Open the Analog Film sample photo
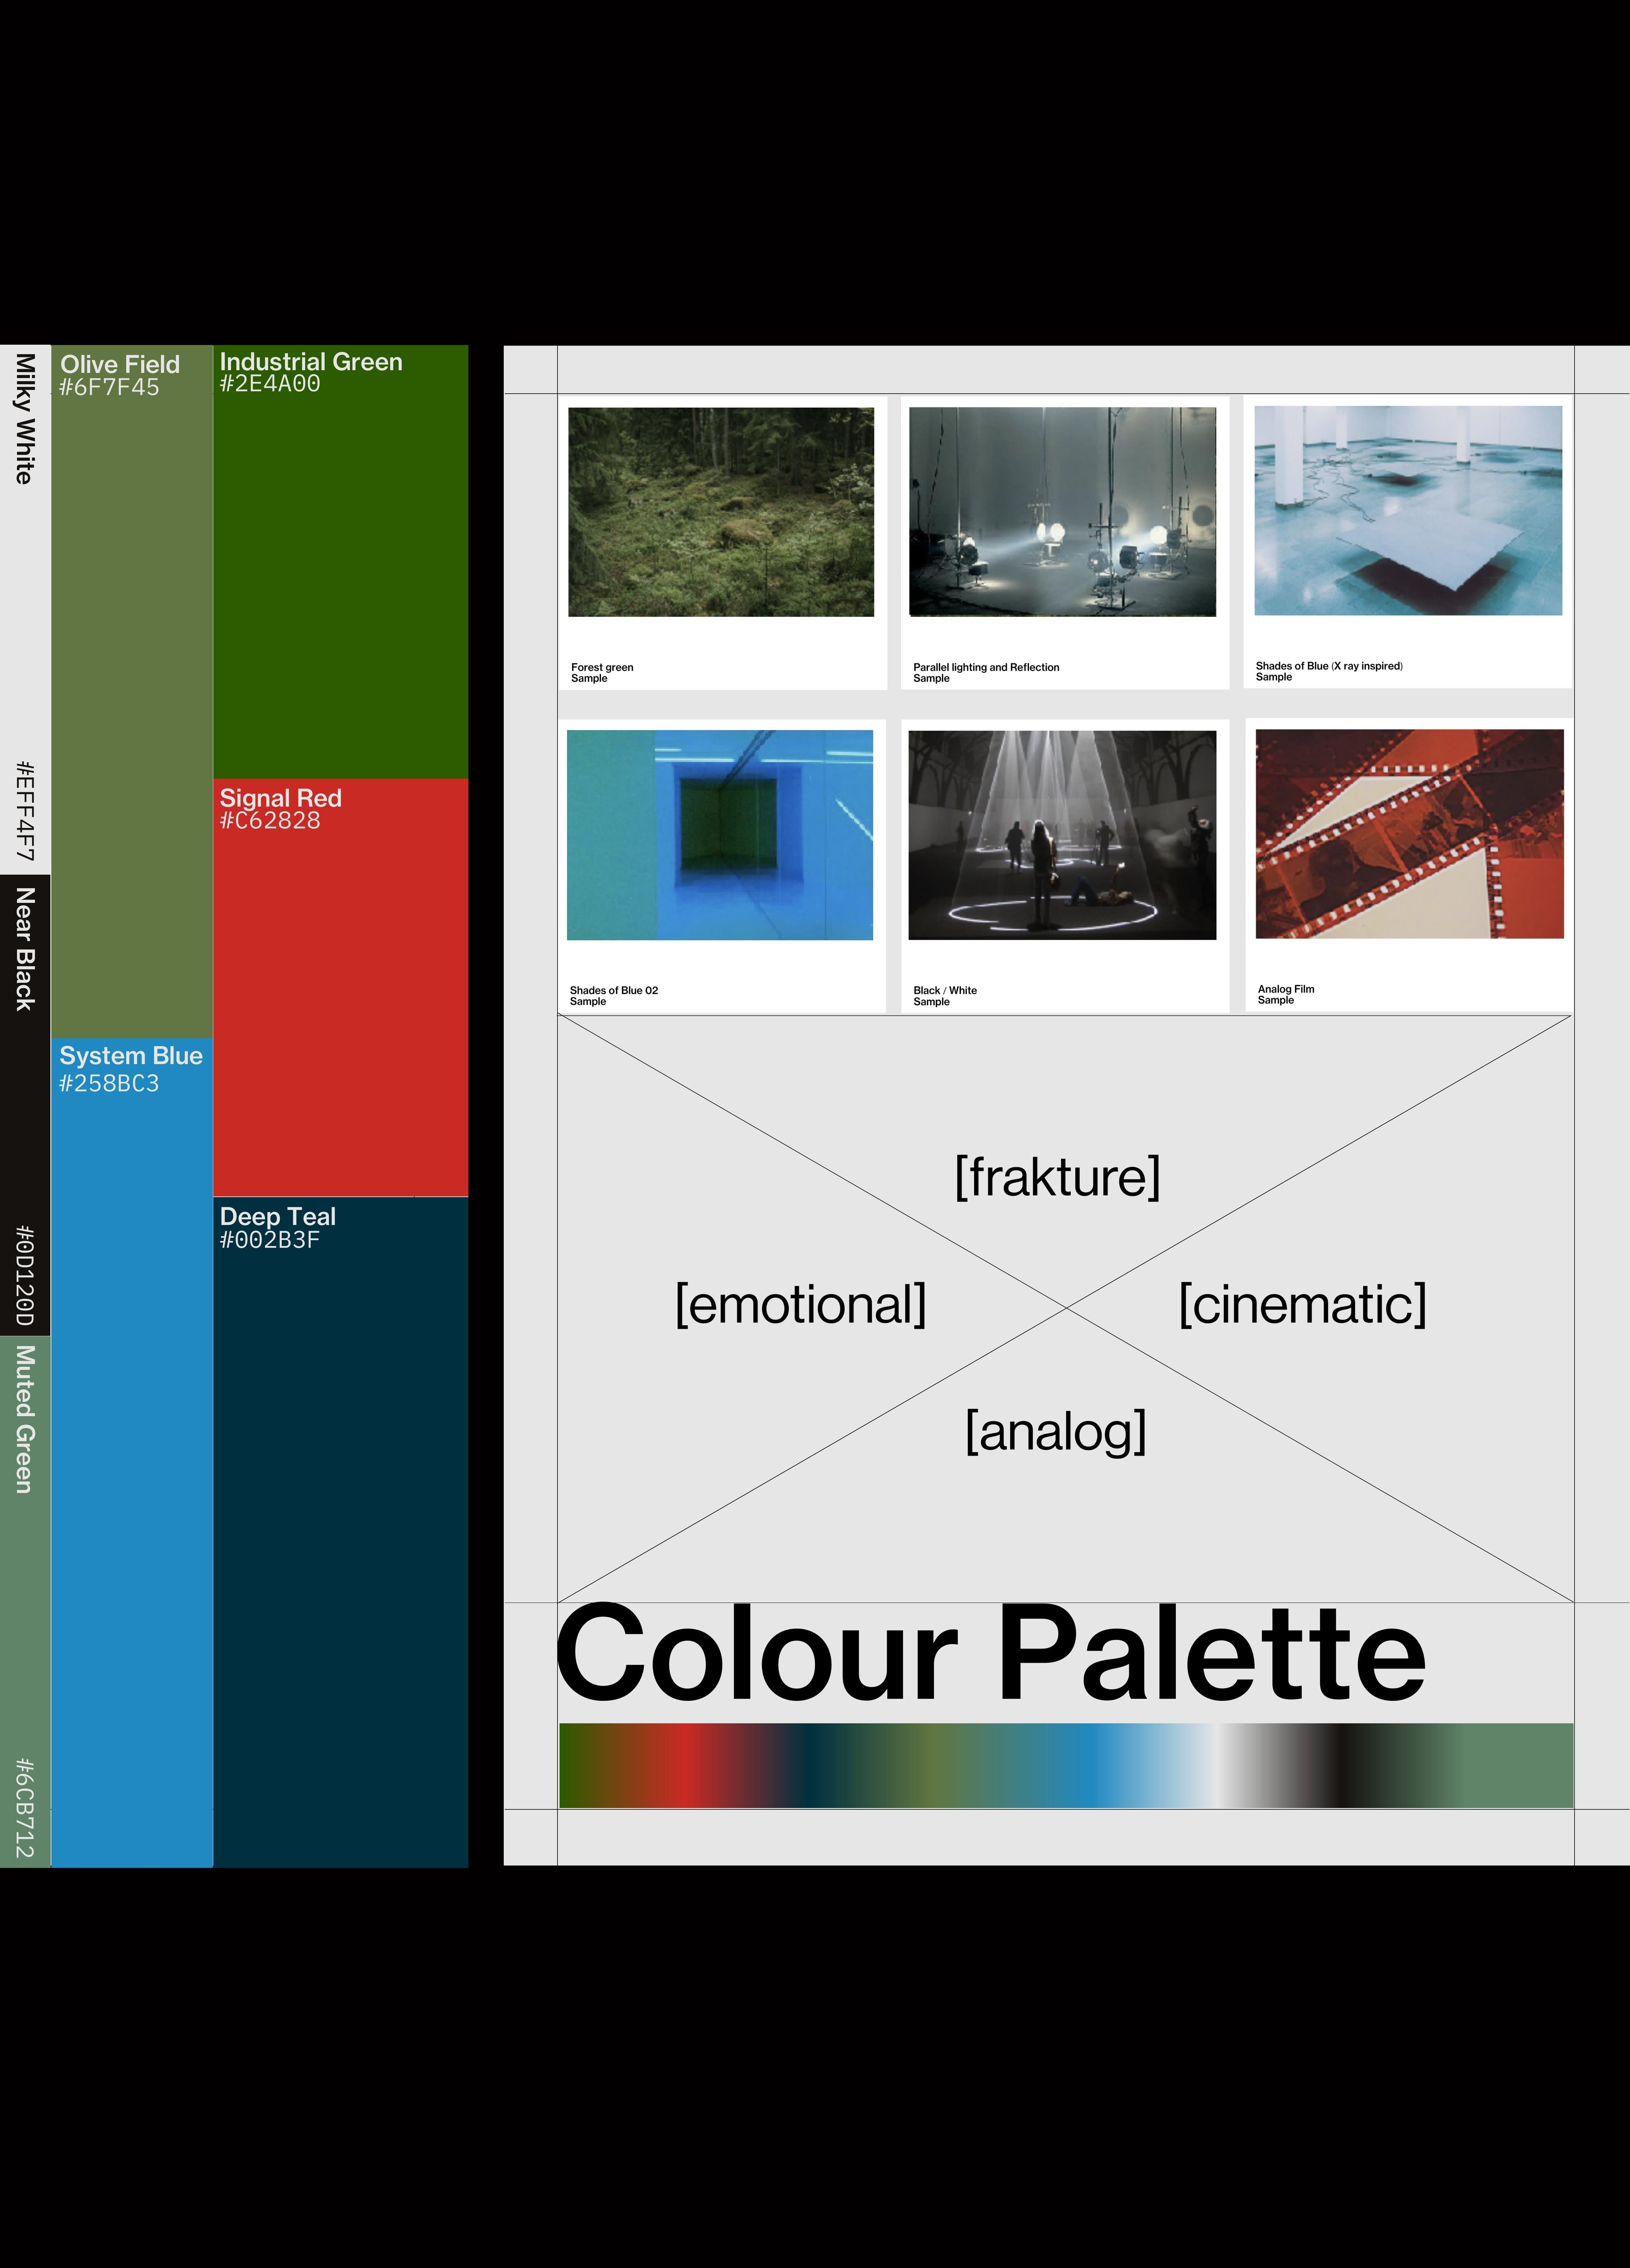 [1410, 834]
